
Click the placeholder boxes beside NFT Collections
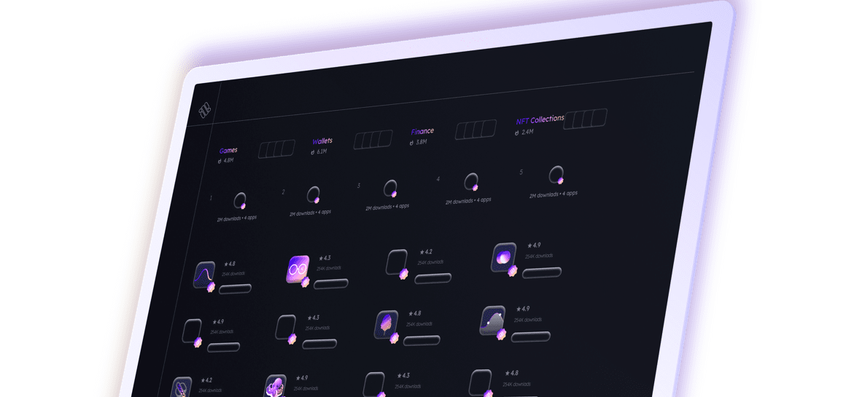pos(586,119)
